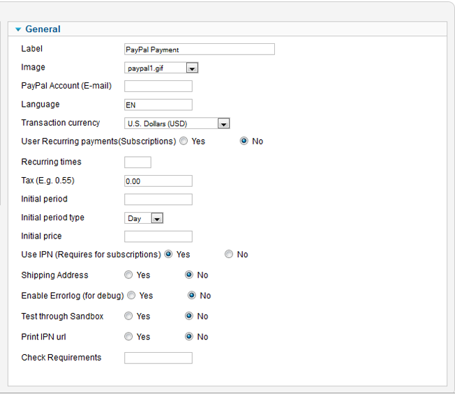The image size is (455, 394).
Task: Select No for User Recurring payments
Action: coord(244,142)
